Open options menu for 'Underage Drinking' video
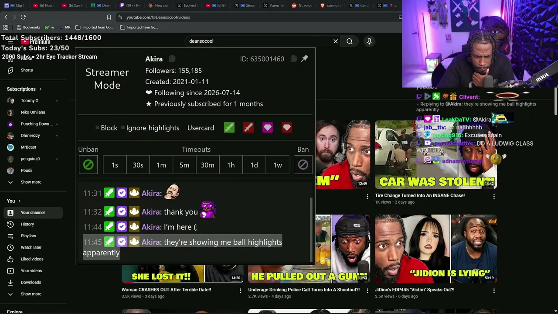The image size is (558, 314). point(367,290)
